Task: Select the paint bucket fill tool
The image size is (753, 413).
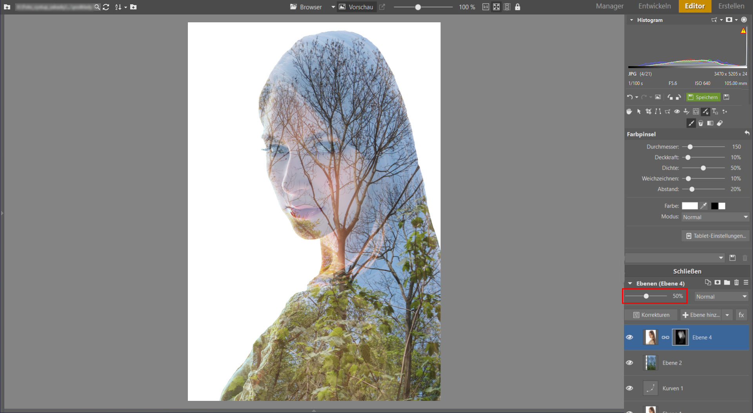Action: coord(701,123)
